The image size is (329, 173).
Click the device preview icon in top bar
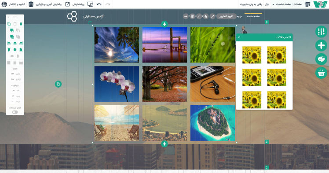pos(90,4)
